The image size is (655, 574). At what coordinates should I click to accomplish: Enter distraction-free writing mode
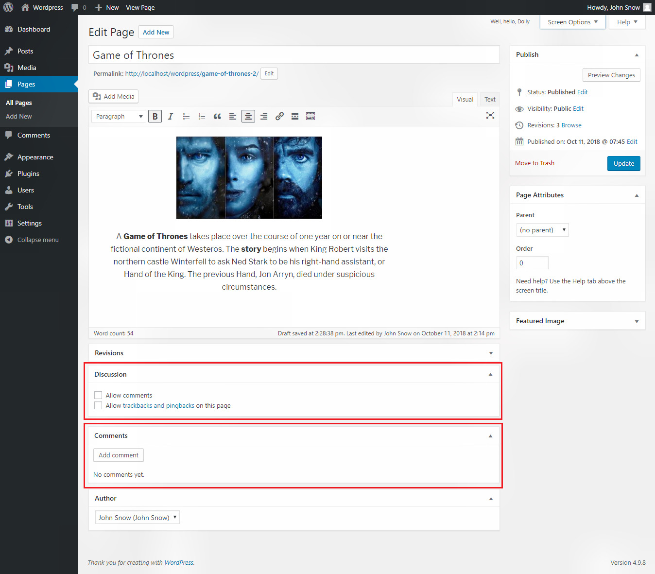pyautogui.click(x=490, y=115)
